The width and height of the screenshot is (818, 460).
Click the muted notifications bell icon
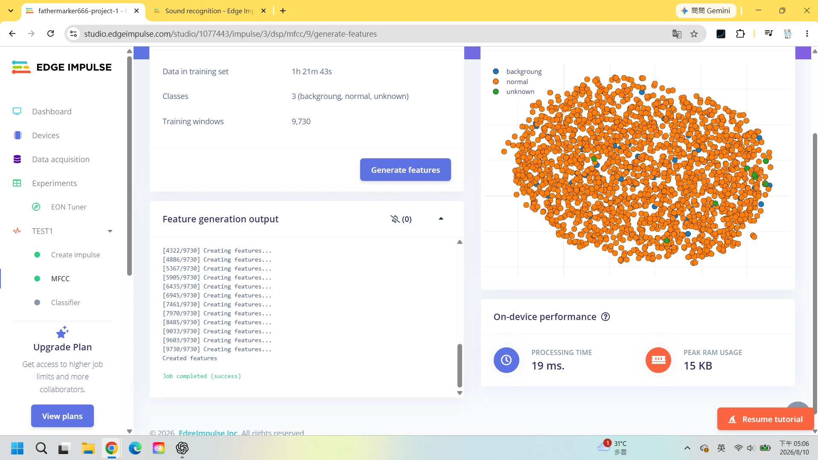(x=395, y=219)
